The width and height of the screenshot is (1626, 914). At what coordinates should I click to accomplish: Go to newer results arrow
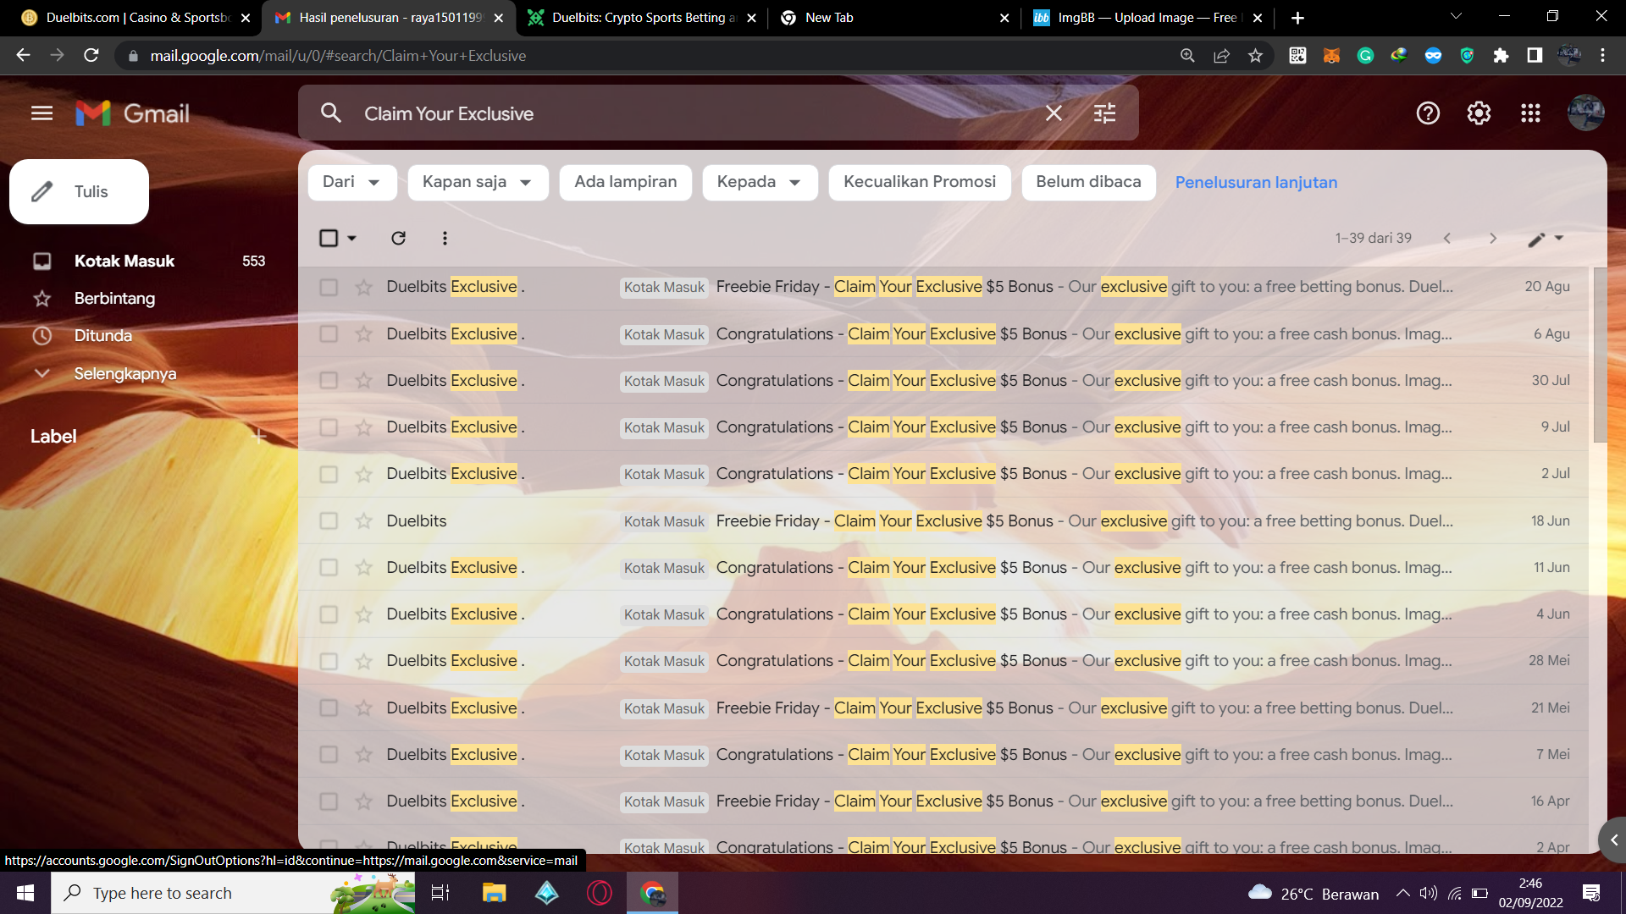pos(1447,238)
